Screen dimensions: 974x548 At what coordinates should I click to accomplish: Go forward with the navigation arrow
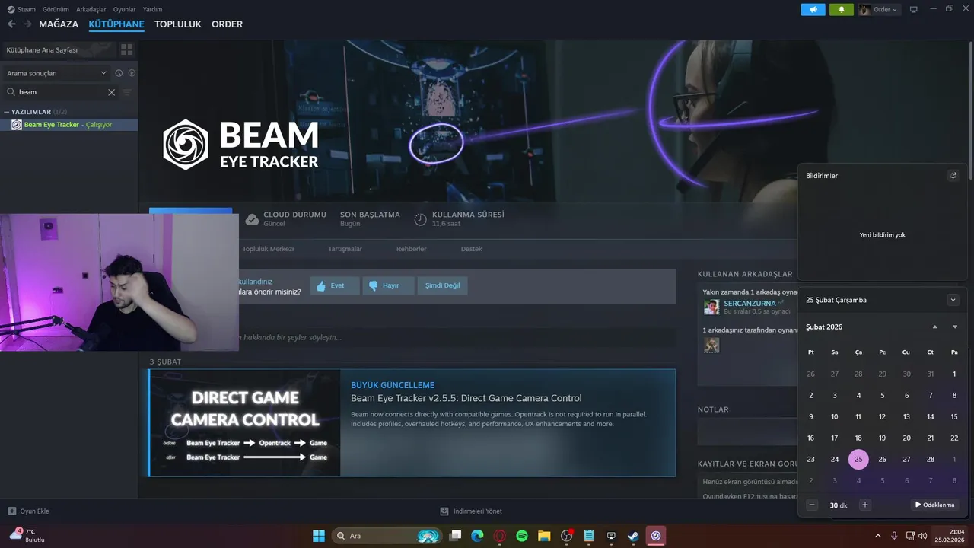coord(27,24)
